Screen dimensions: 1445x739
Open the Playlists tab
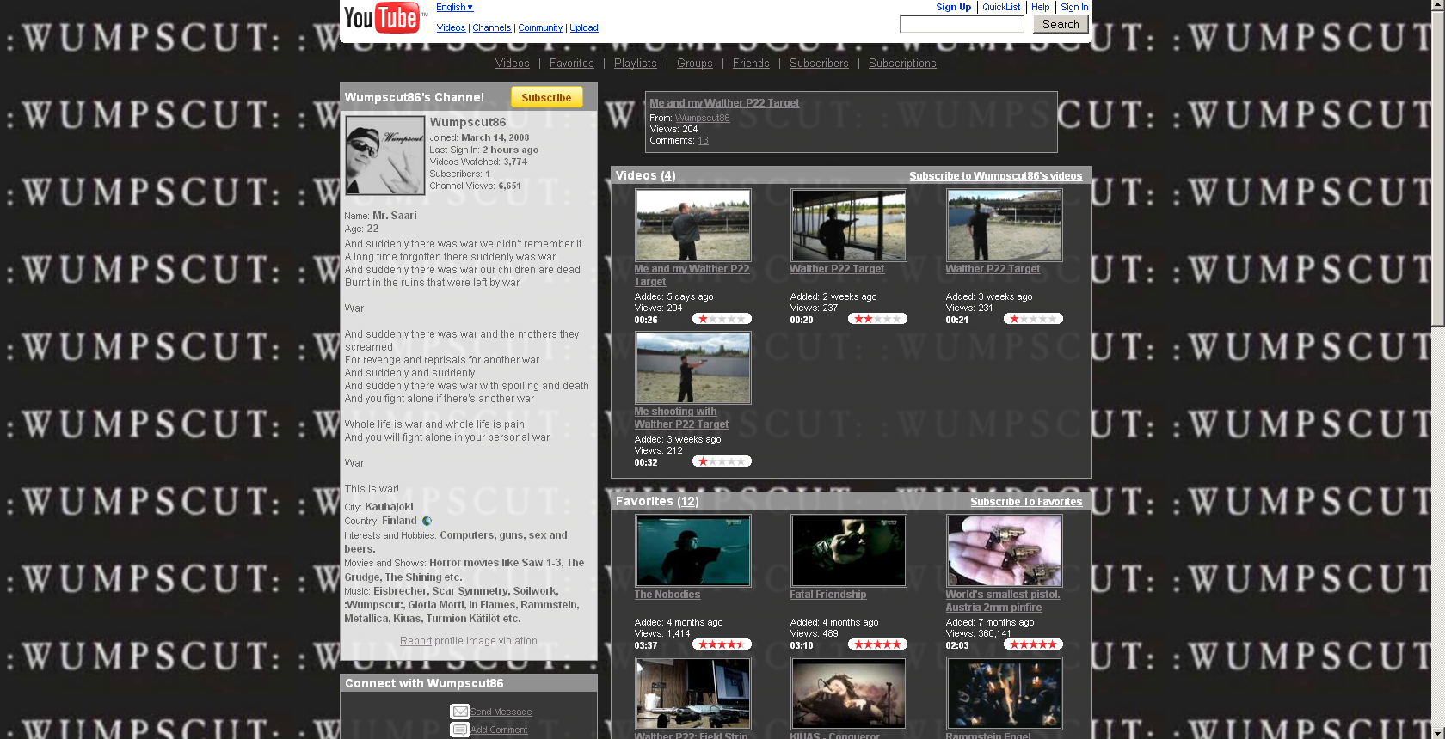635,64
